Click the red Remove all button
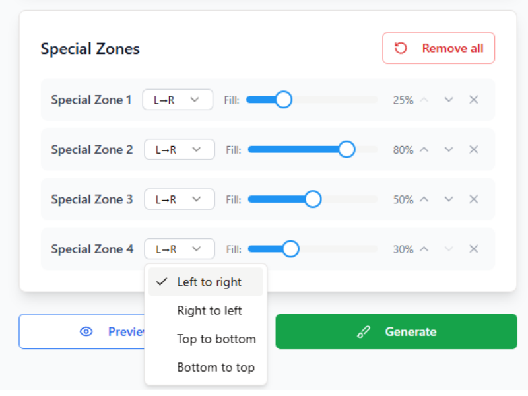This screenshot has height=396, width=528. (x=438, y=48)
